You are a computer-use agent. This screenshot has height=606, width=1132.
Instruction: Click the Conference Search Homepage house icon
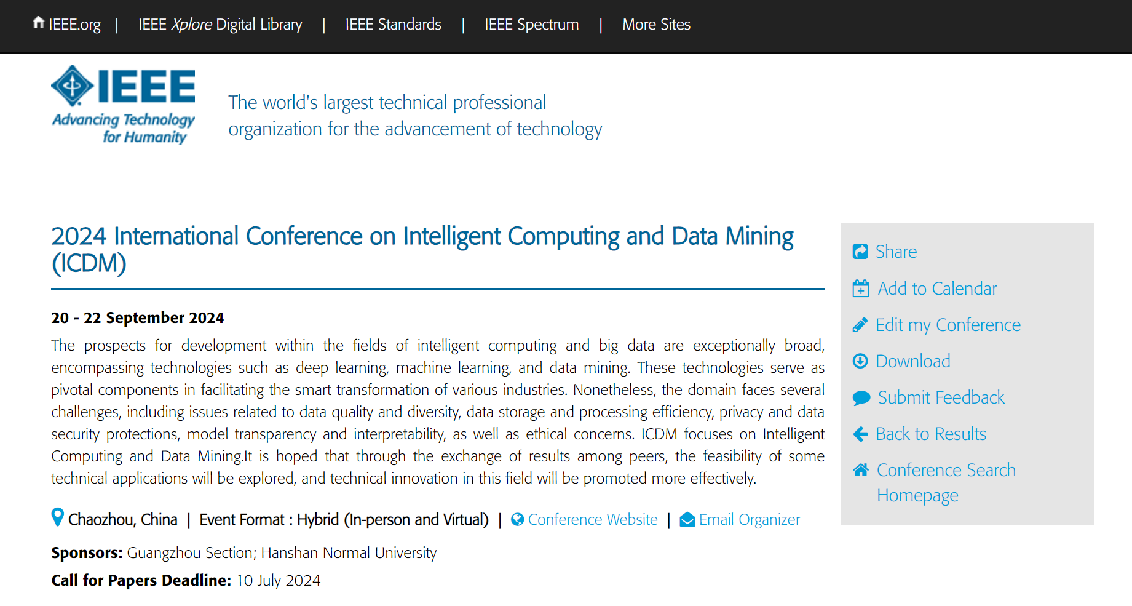click(861, 470)
